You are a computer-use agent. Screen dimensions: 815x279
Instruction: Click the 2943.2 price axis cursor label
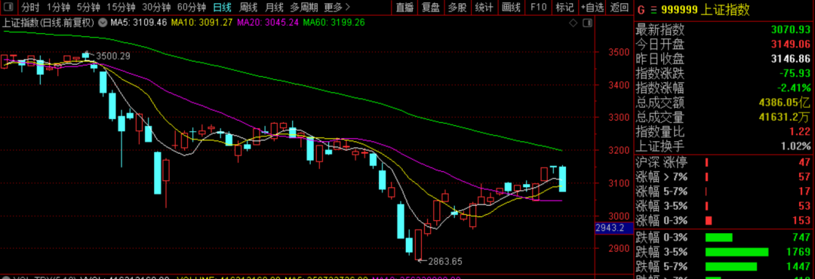(x=614, y=228)
